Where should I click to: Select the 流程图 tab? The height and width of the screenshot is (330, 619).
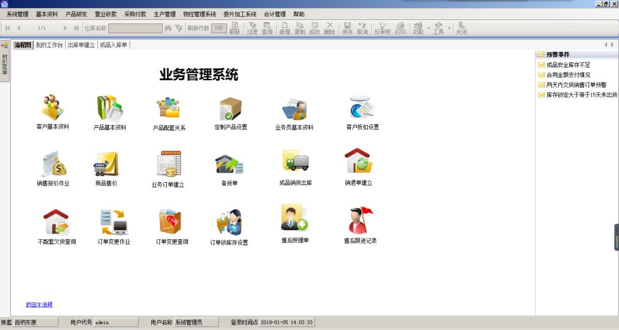coord(22,45)
